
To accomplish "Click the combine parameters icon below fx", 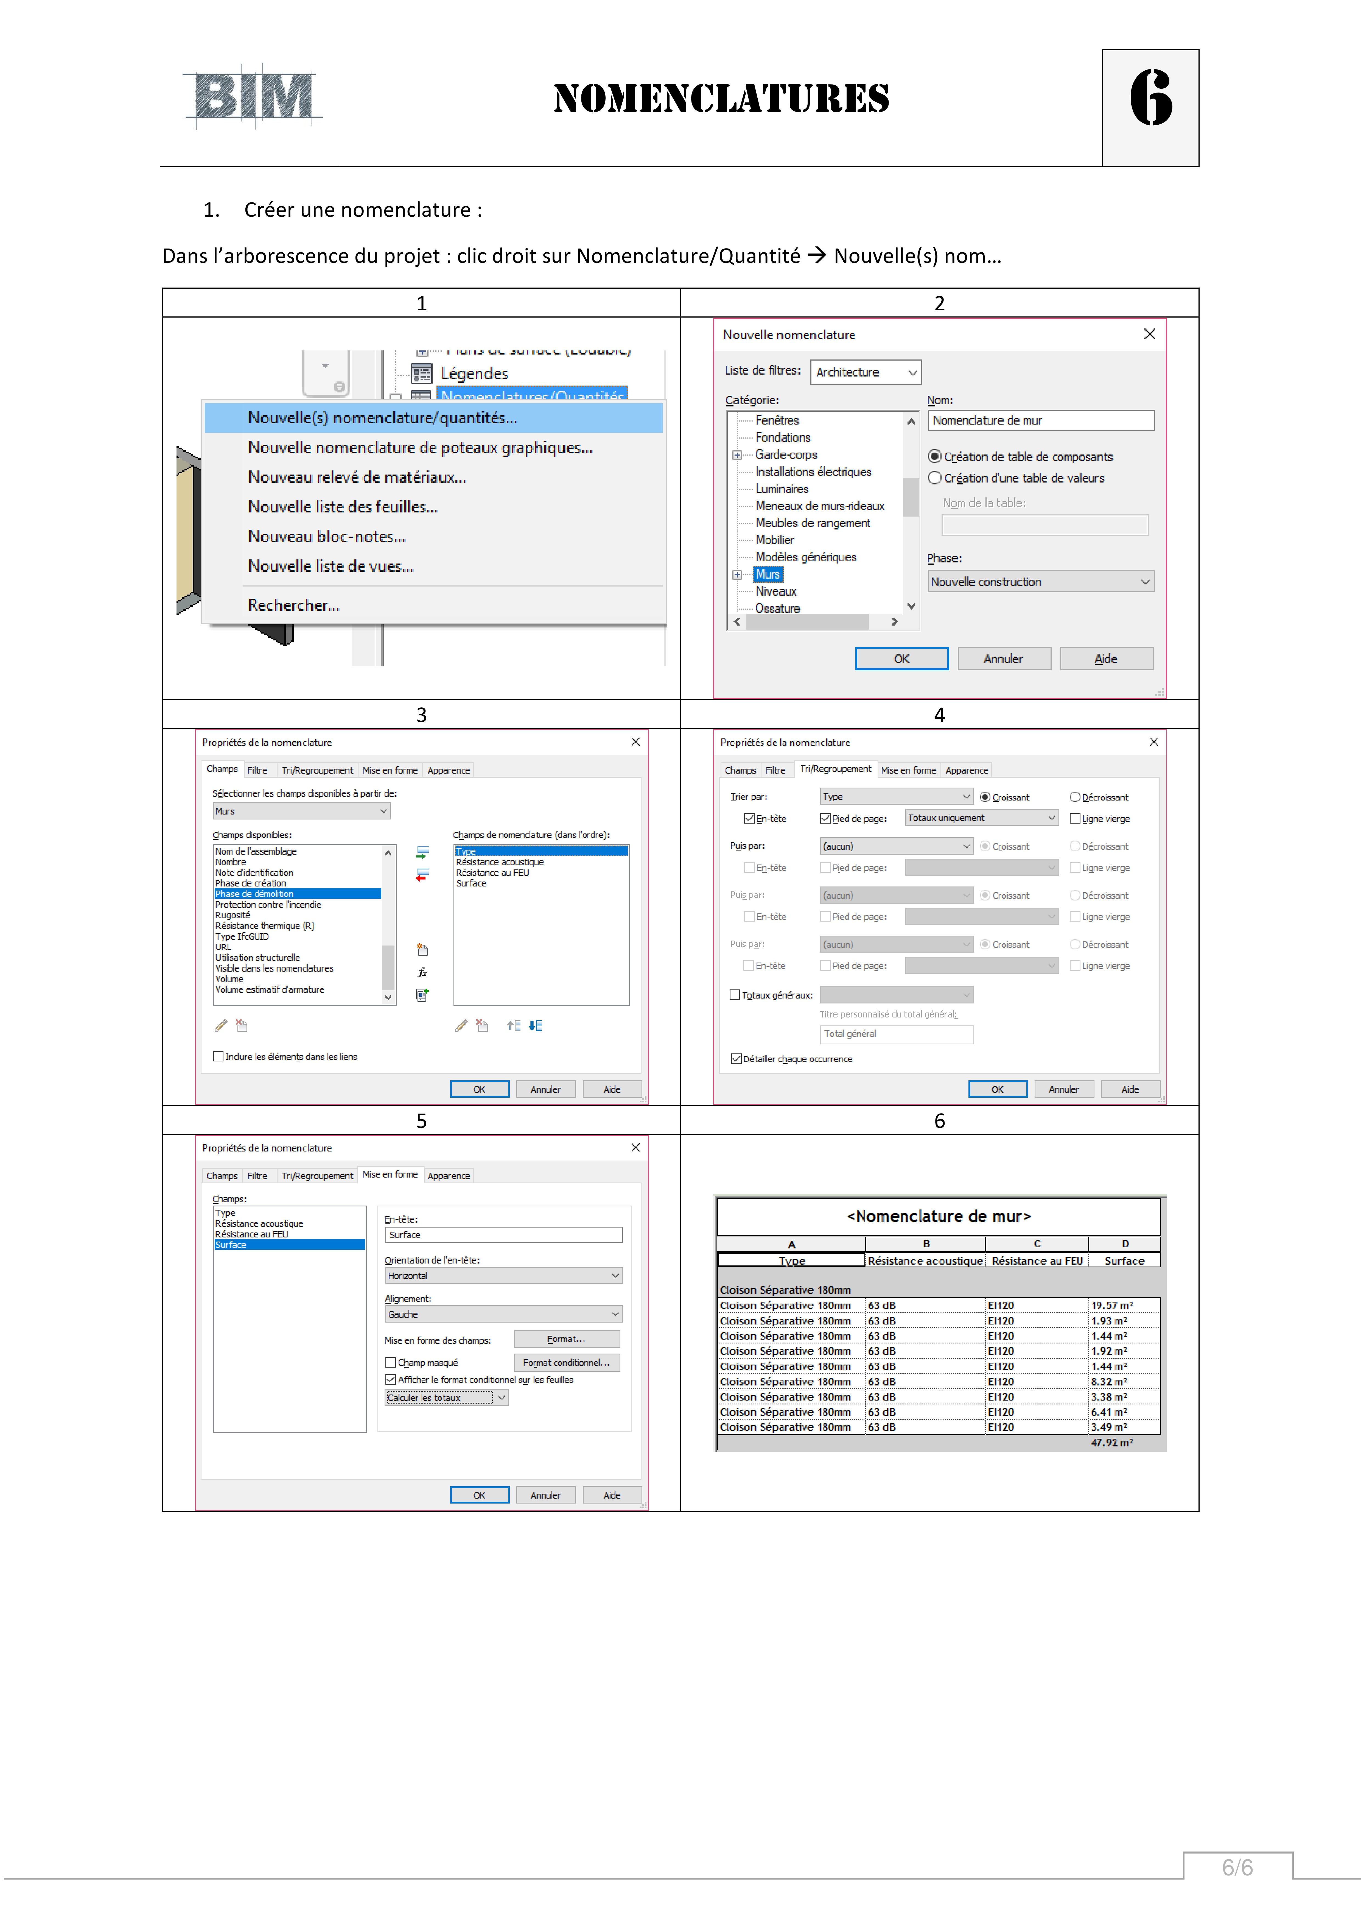I will point(422,995).
